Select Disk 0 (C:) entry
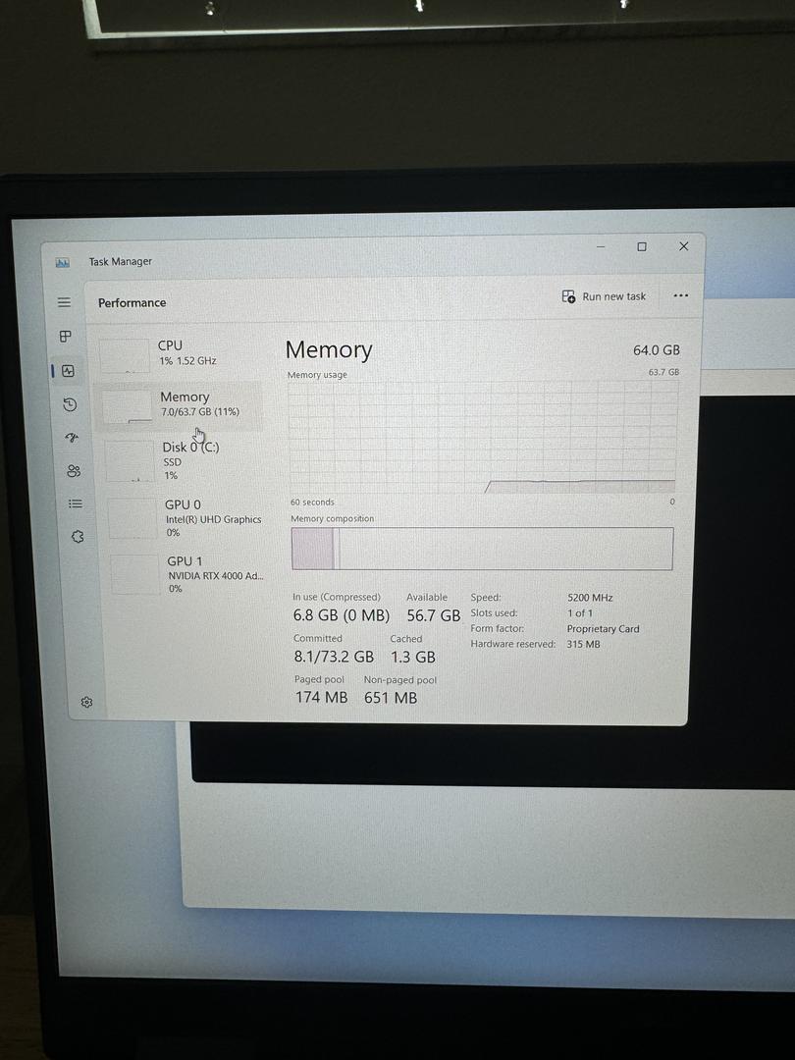Screen dimensions: 795x1060 pyautogui.click(x=183, y=461)
